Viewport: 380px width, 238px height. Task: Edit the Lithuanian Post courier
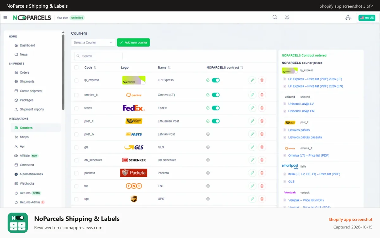pos(252,121)
